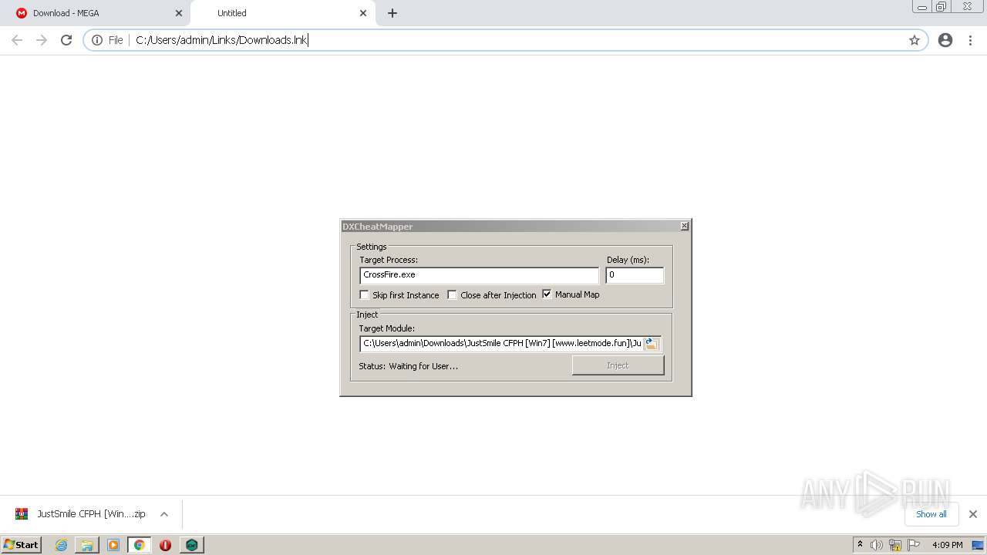Go forward in browser history
987x555 pixels.
tap(42, 40)
